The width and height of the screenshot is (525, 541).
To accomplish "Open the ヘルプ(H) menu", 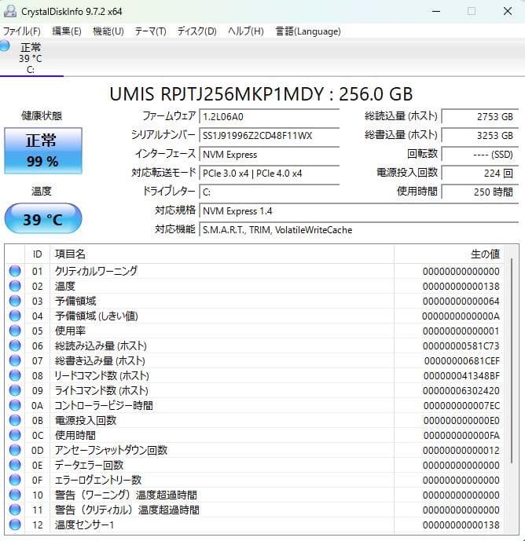I will pyautogui.click(x=245, y=31).
